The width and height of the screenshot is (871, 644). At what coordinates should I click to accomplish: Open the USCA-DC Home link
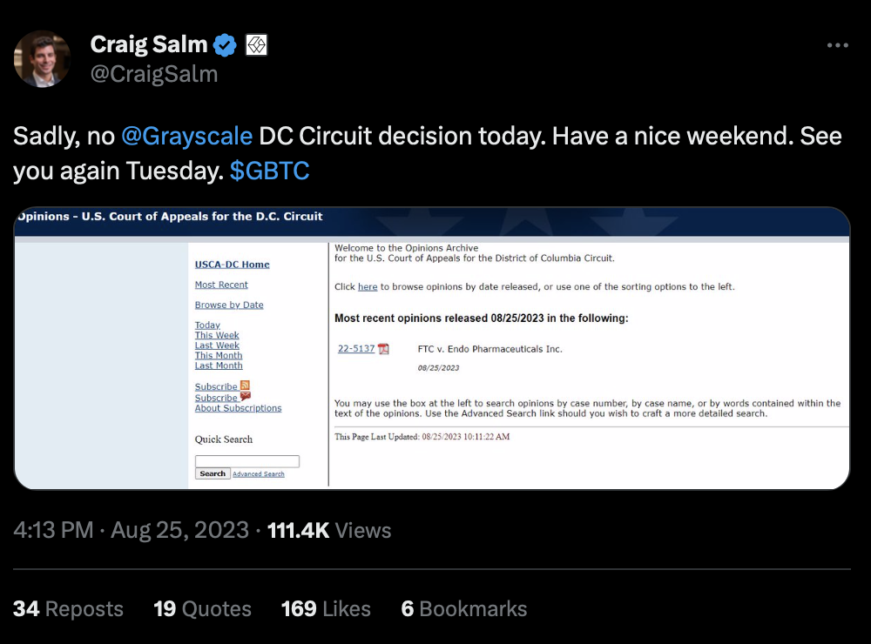click(x=232, y=265)
